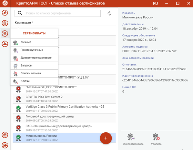Click issuer value Минкомсвязь России in details
The height and width of the screenshot is (150, 193).
pos(138,17)
